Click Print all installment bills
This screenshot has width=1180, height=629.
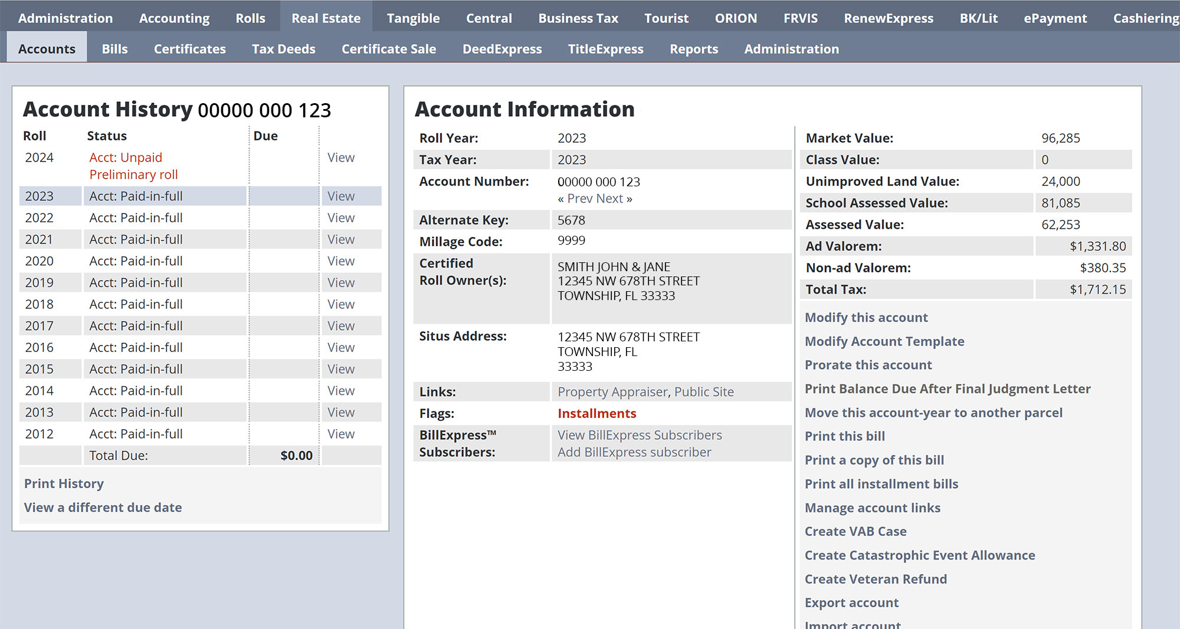pos(881,484)
